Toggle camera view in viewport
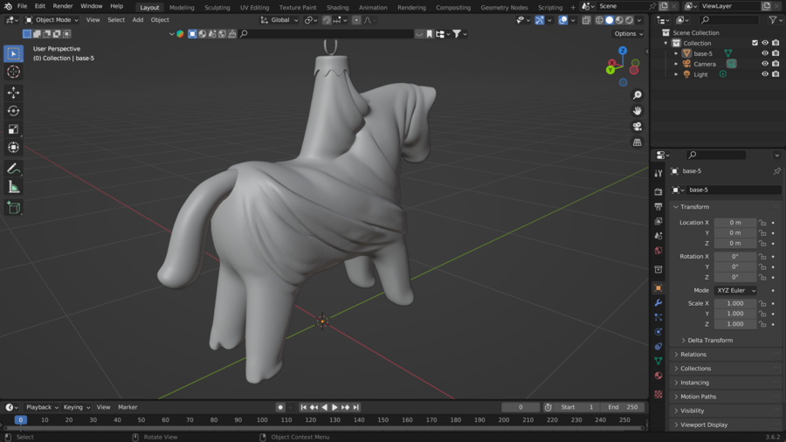 pos(637,127)
